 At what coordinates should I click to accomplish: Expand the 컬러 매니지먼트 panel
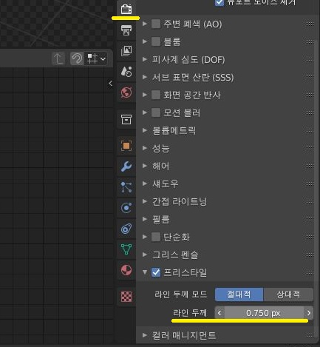(145, 335)
